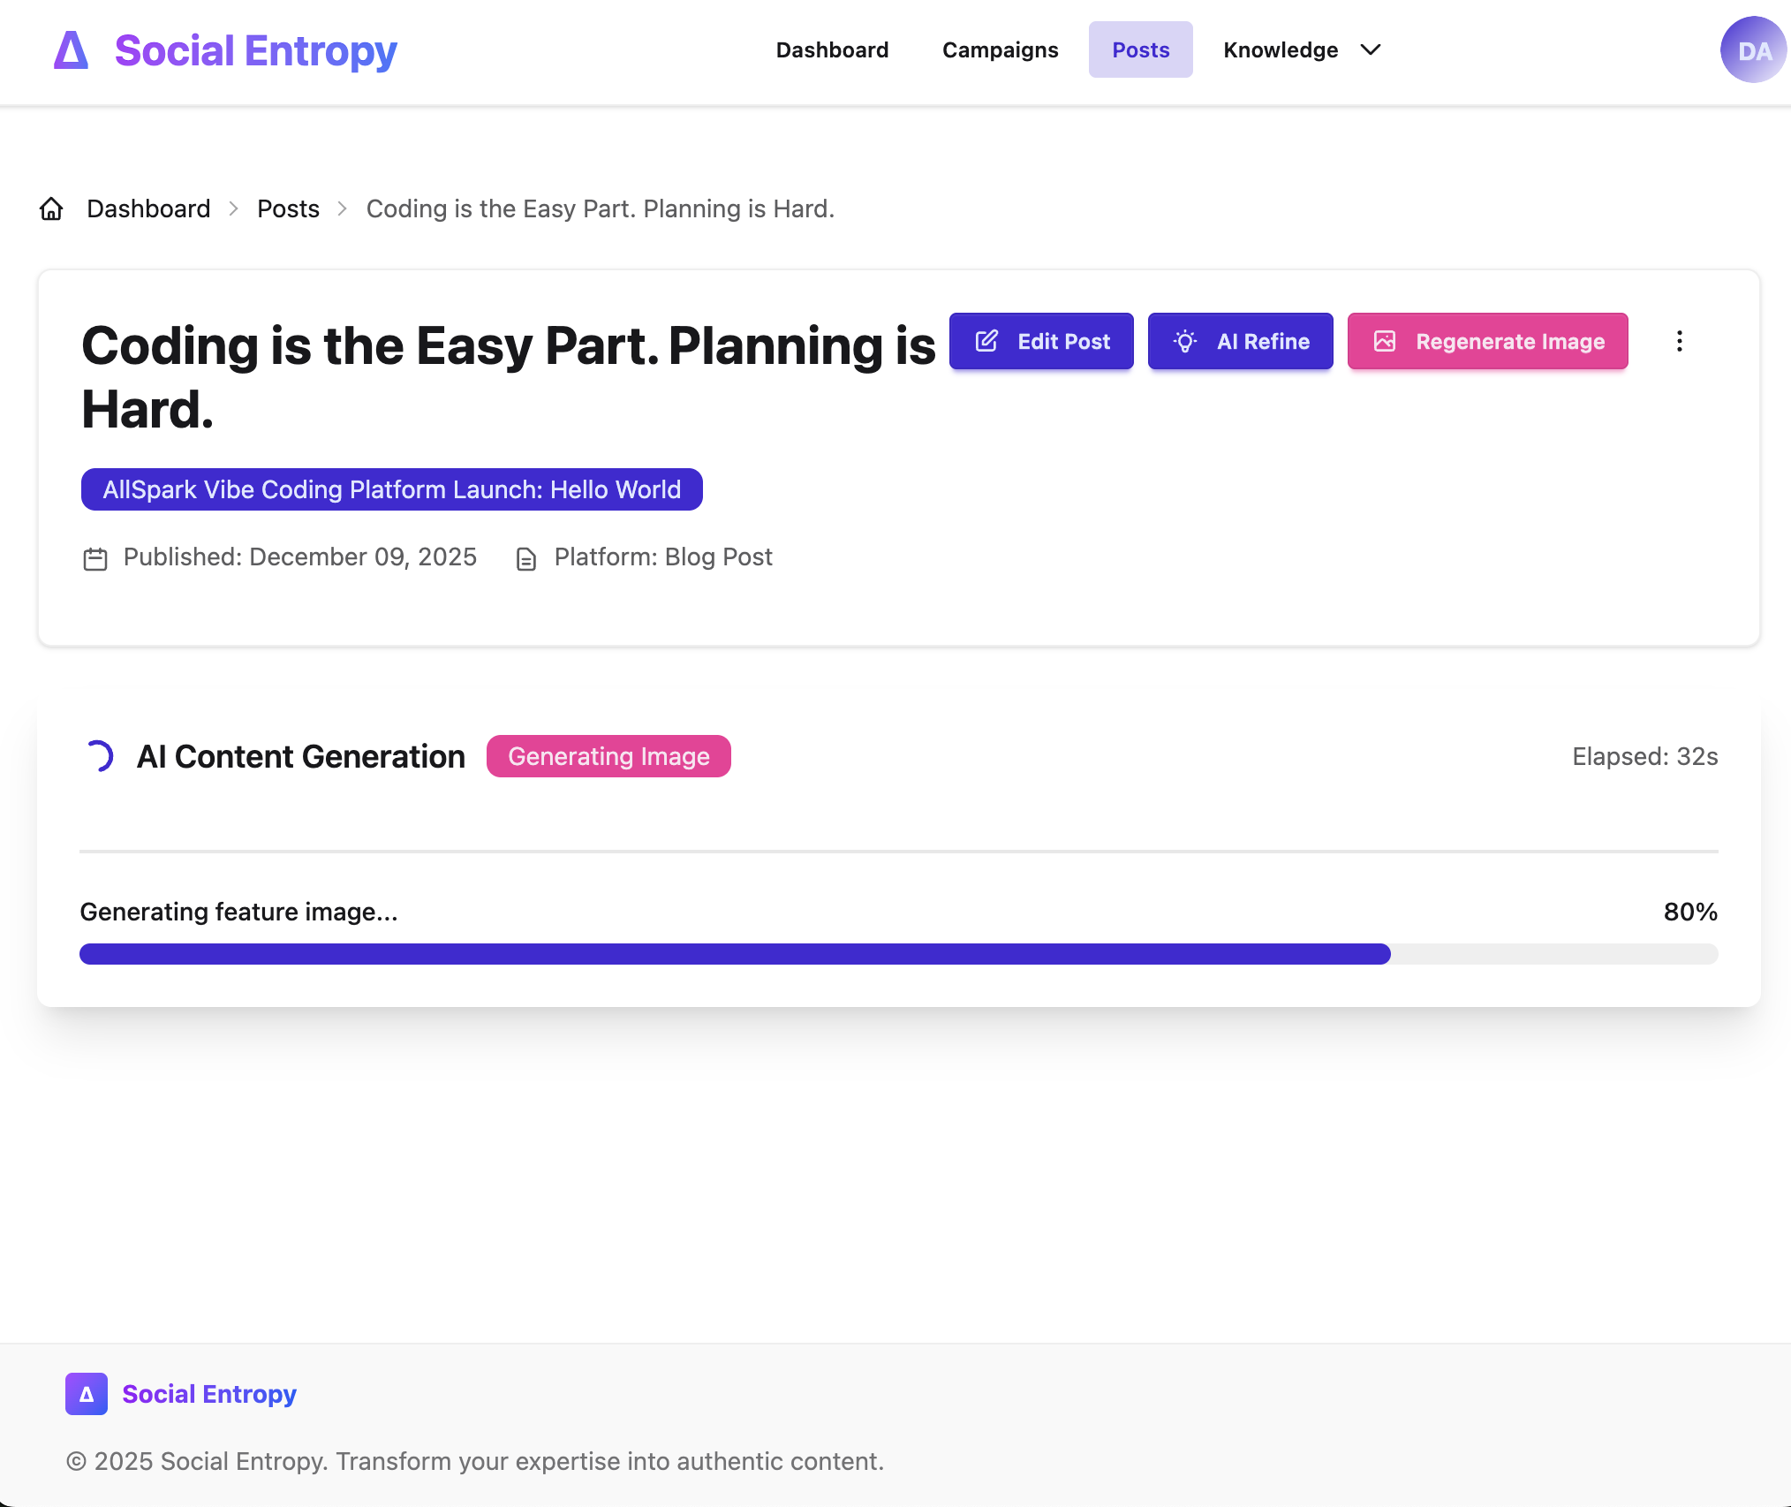Click the Social Entropy footer logo icon
1791x1507 pixels.
click(x=86, y=1394)
